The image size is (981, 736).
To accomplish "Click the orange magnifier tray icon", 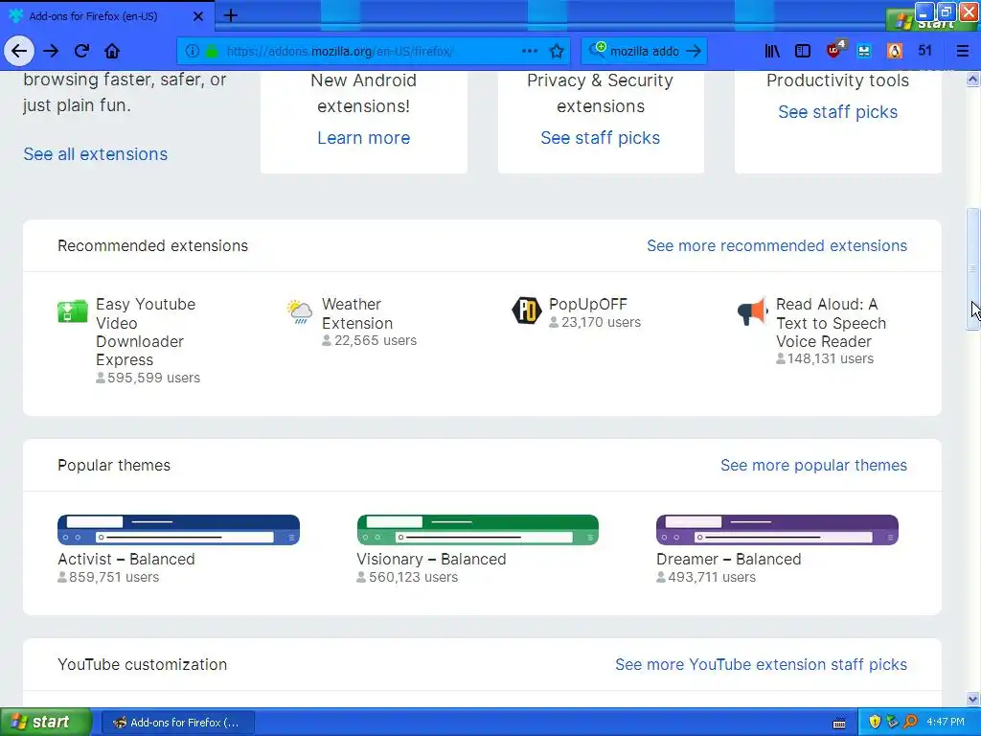I will point(910,722).
